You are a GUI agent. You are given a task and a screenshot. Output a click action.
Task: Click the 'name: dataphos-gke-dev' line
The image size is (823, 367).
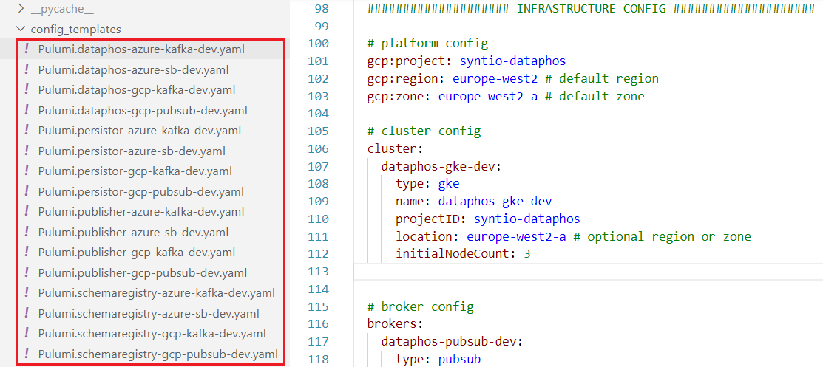click(x=473, y=202)
